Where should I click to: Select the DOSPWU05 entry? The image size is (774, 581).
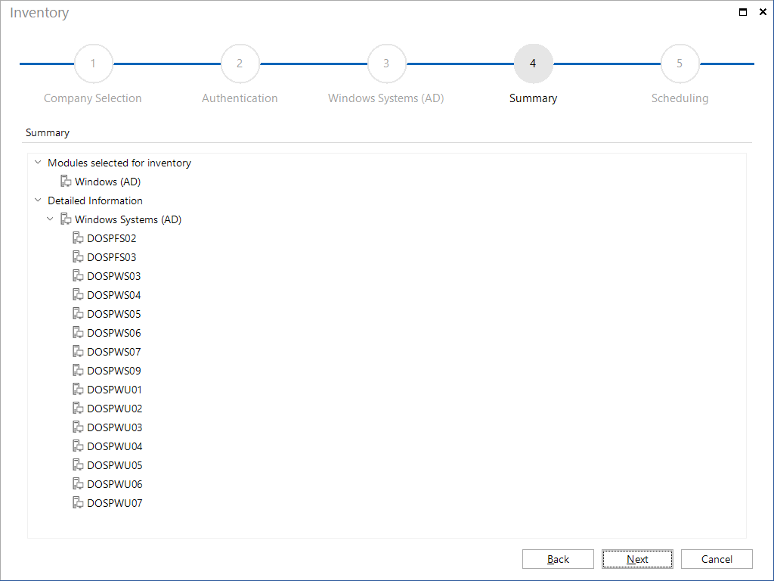115,465
